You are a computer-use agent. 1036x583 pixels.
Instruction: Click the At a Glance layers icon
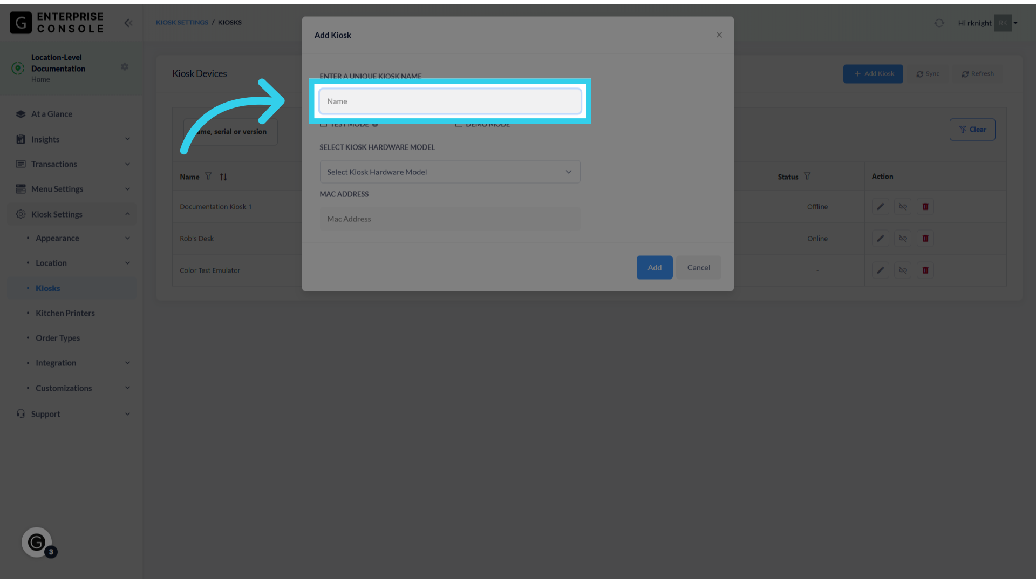(21, 114)
